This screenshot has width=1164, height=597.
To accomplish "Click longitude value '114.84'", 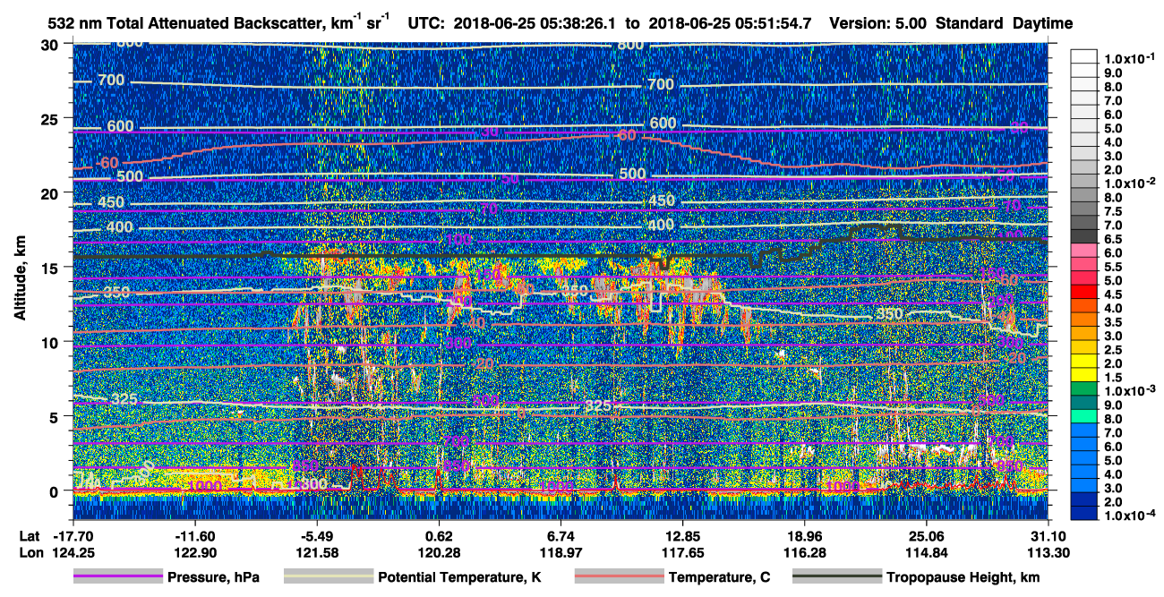I will pos(927,552).
